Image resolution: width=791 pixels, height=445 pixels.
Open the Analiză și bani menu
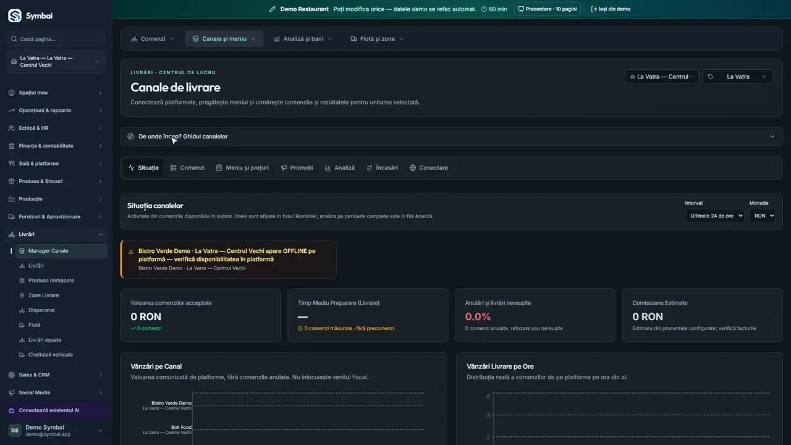click(303, 39)
